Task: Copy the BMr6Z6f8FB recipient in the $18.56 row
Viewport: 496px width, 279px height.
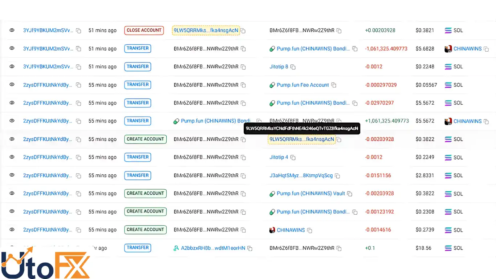Action: tap(339, 248)
